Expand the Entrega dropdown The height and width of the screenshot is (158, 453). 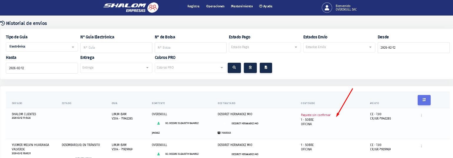(x=116, y=68)
